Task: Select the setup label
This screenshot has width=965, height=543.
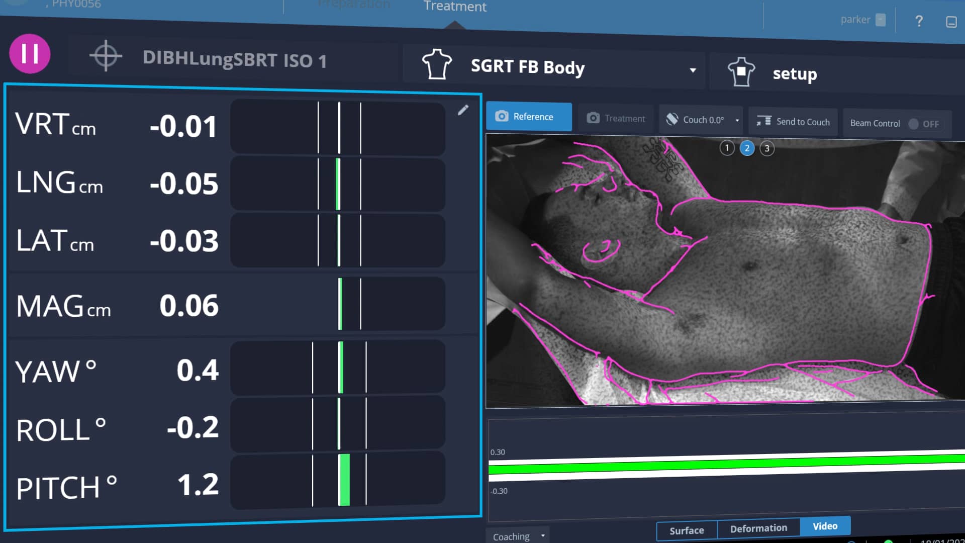Action: tap(795, 74)
